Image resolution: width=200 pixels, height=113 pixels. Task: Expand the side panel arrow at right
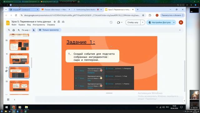point(184,101)
